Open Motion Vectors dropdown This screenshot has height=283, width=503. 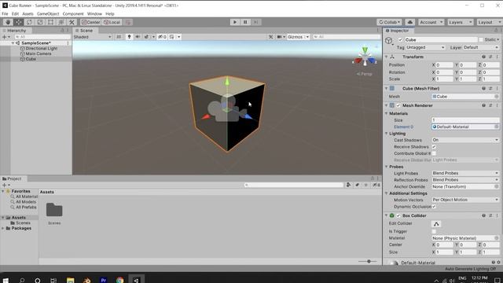tap(465, 200)
